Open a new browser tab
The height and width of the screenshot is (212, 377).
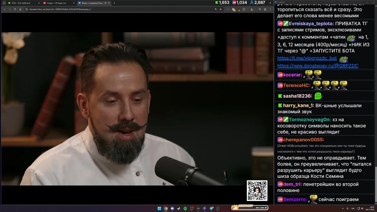[114, 3]
